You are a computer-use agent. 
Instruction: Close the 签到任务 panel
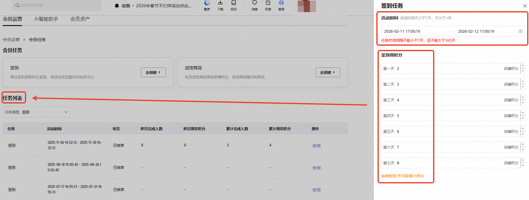click(x=525, y=6)
